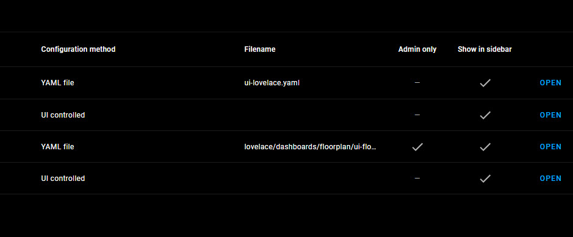Select the lovelace/dashboards/floorplan filename cell
The image size is (573, 237).
(310, 147)
